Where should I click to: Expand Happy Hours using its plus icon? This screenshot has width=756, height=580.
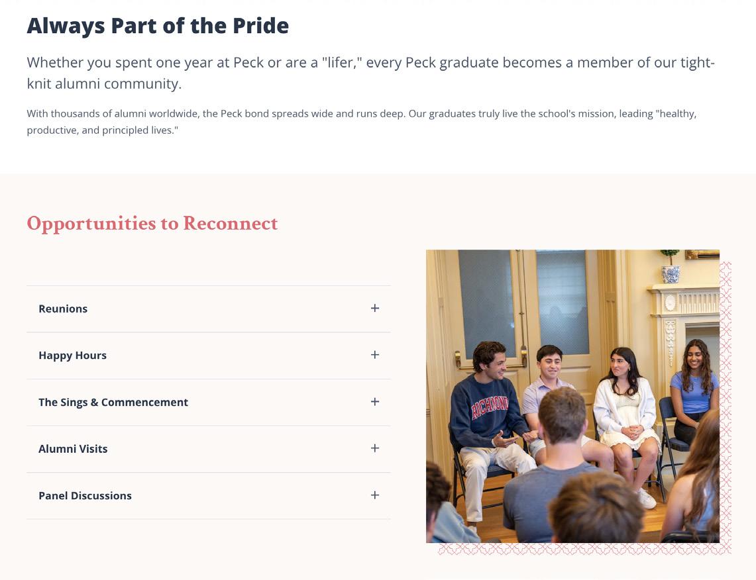(375, 355)
